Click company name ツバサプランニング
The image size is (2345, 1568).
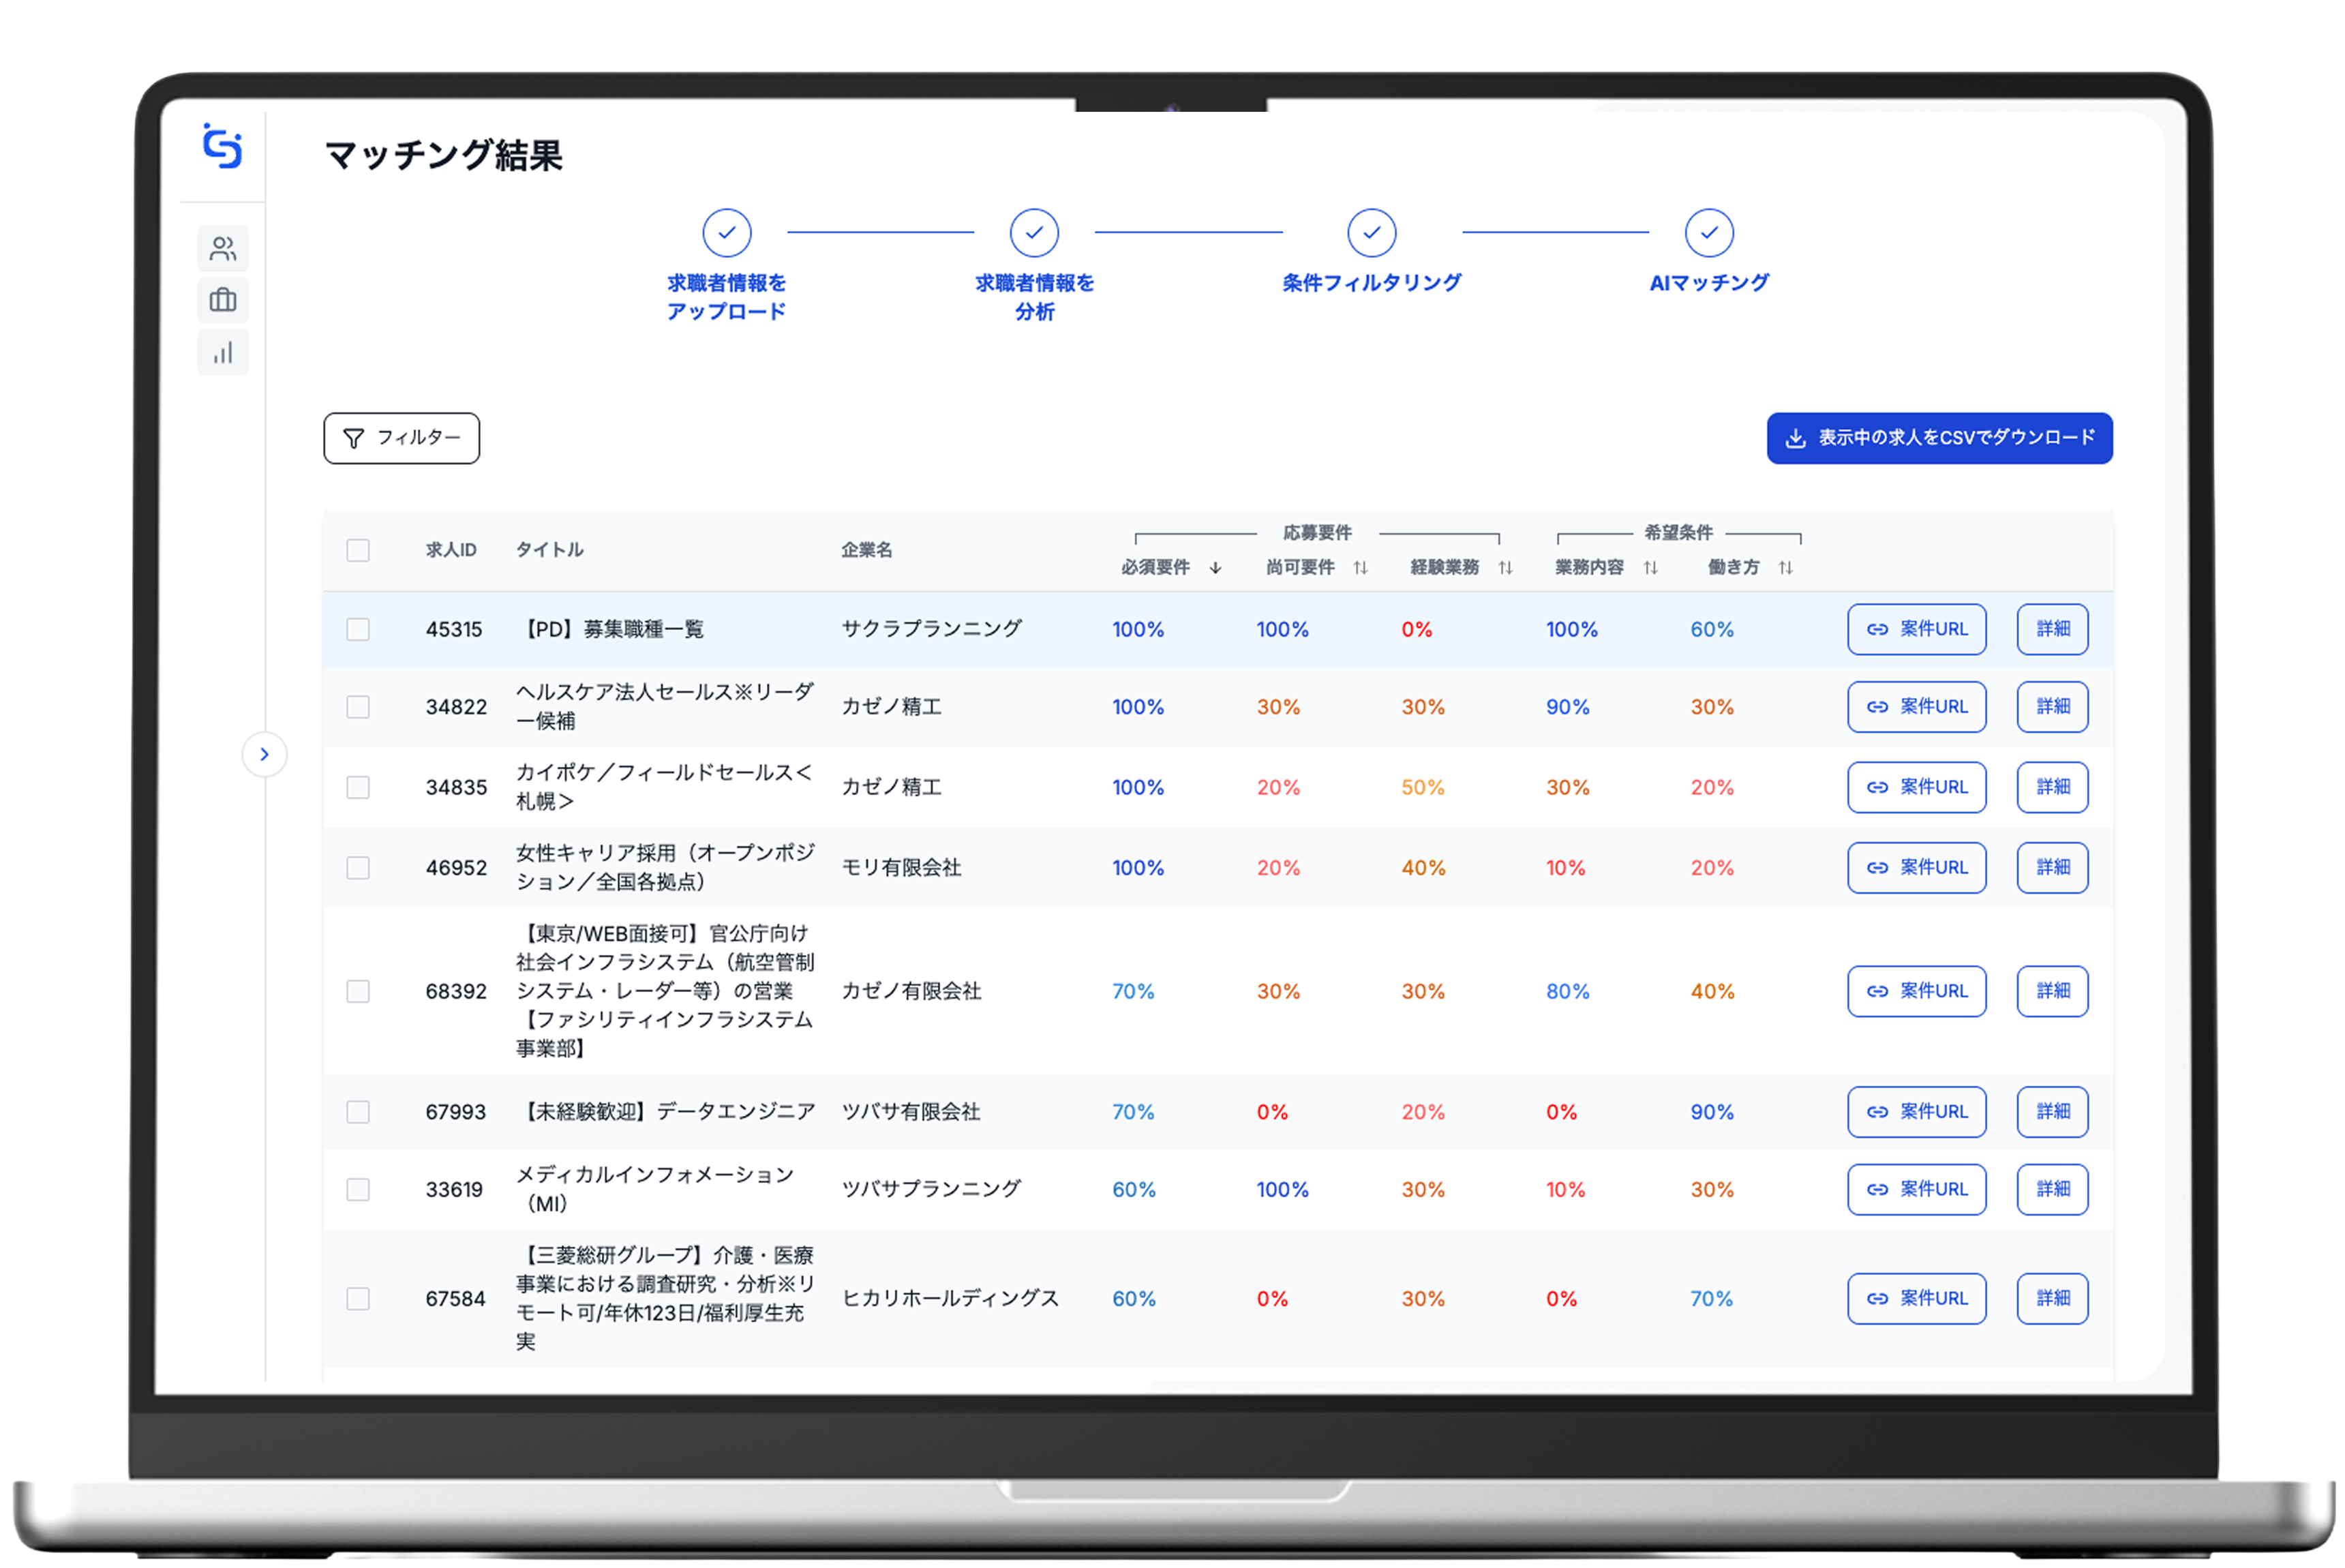931,1189
